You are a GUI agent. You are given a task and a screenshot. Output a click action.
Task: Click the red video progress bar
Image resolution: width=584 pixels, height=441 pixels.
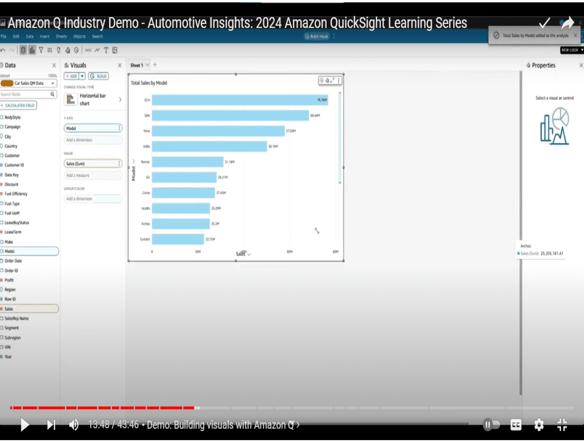102,408
